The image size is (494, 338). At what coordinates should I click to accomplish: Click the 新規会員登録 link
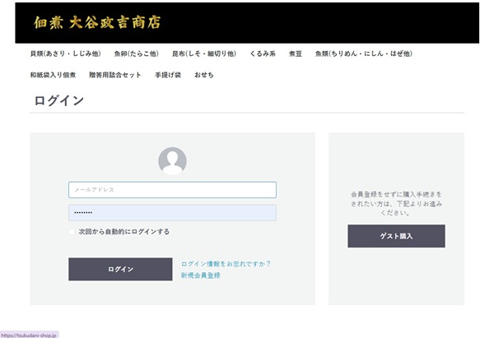coord(200,275)
